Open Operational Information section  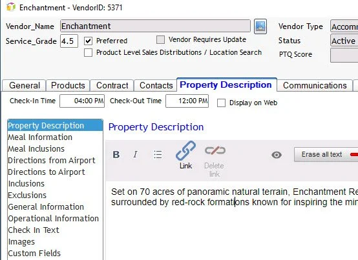[x=56, y=219]
